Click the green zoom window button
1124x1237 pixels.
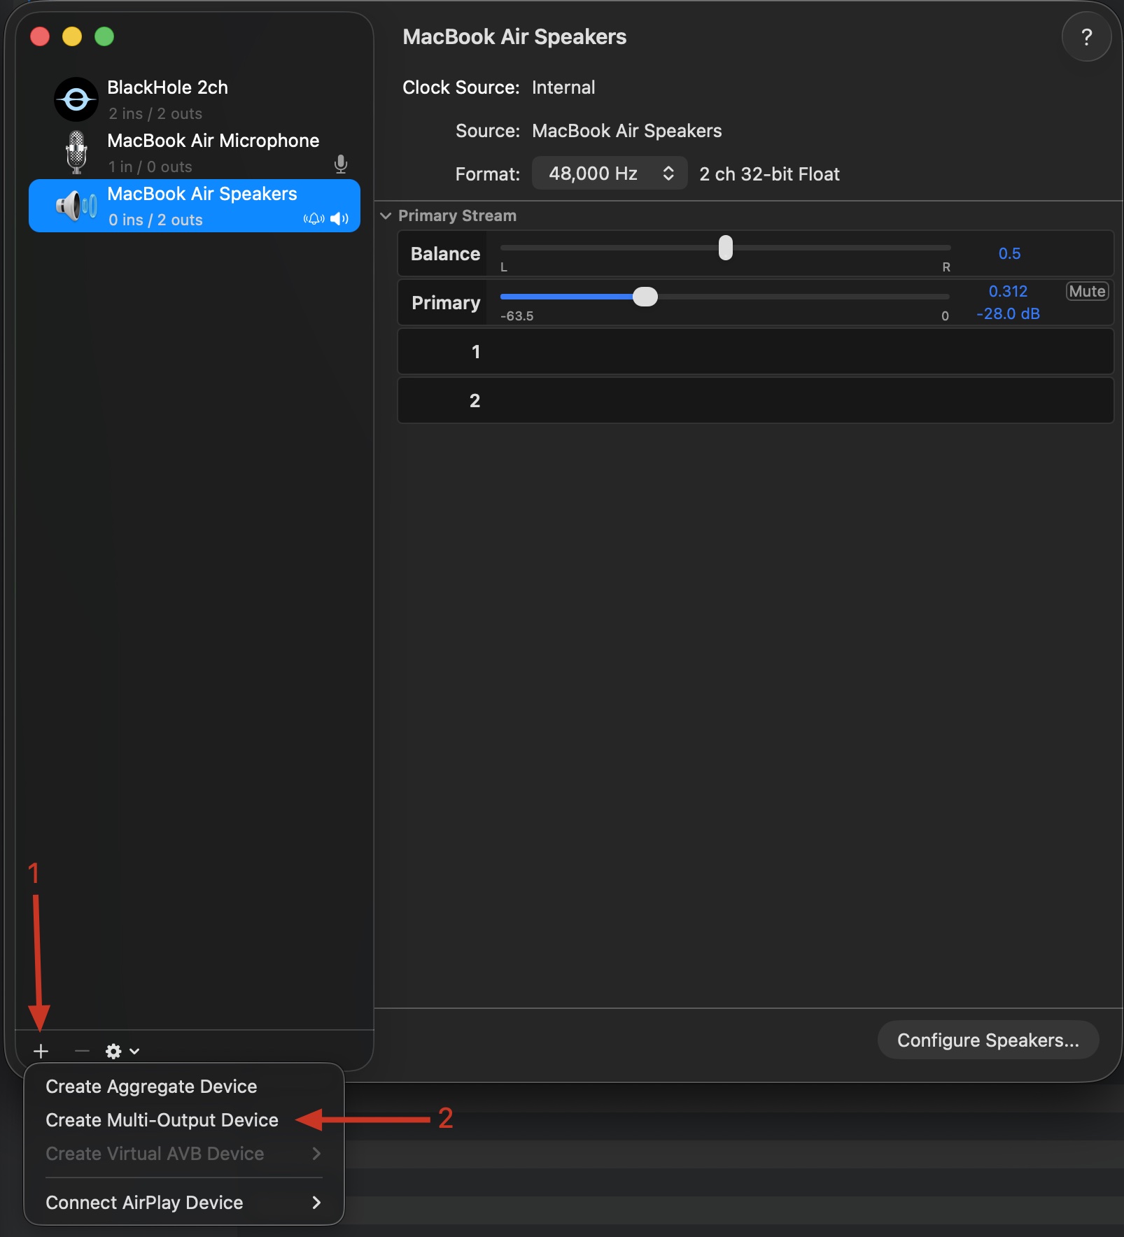tap(104, 36)
